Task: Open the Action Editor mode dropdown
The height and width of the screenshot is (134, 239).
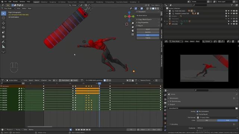Action: tap(14, 80)
